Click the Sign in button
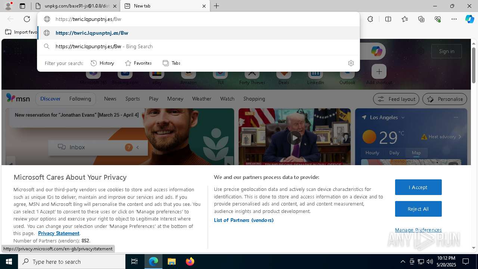This screenshot has width=478, height=269. pos(447,51)
